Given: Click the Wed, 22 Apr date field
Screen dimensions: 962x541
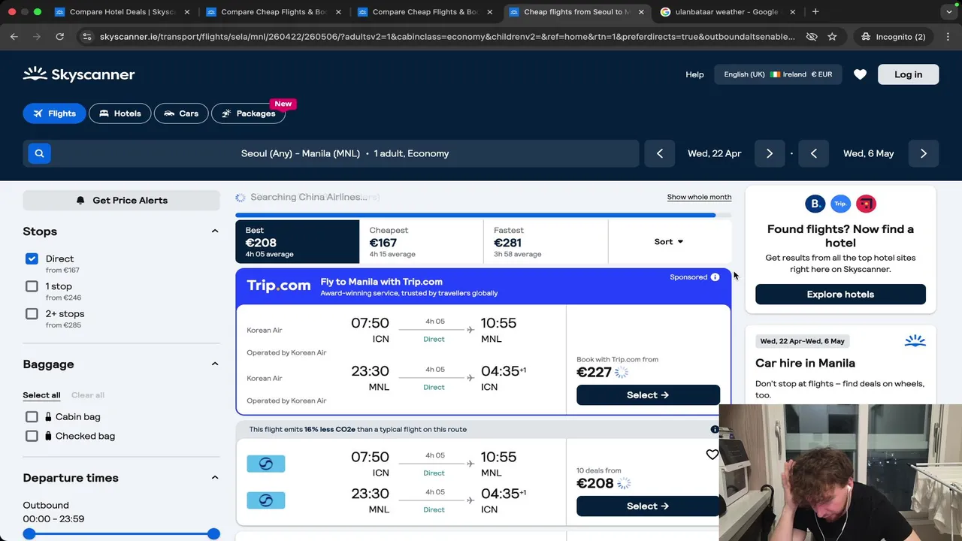Looking at the screenshot, I should tap(714, 153).
